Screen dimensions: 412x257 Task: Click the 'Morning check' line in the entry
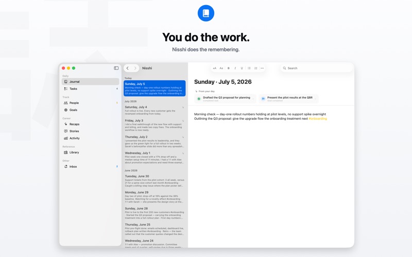[x=260, y=114]
